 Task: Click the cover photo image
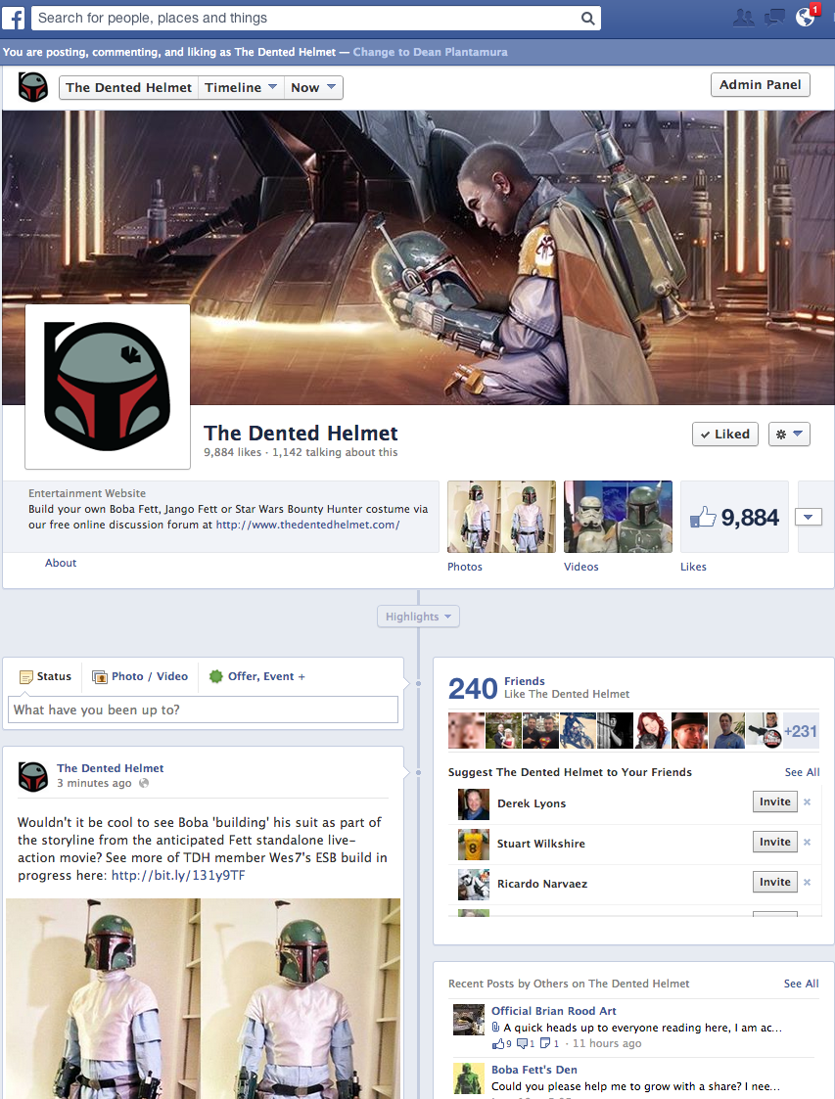(419, 257)
